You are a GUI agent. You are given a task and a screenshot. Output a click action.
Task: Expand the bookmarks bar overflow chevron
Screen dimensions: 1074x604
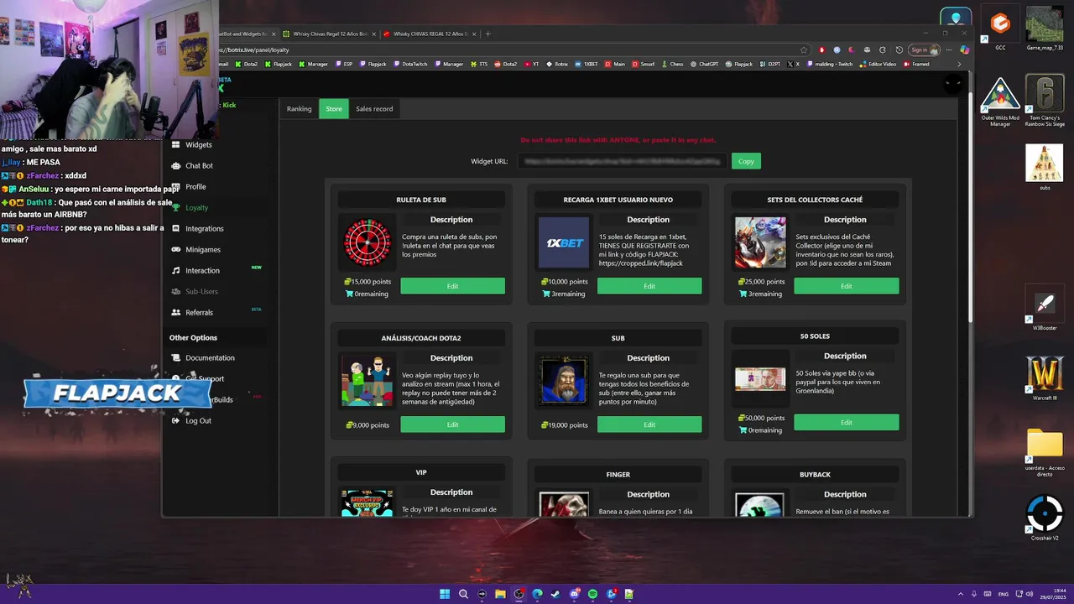[959, 64]
